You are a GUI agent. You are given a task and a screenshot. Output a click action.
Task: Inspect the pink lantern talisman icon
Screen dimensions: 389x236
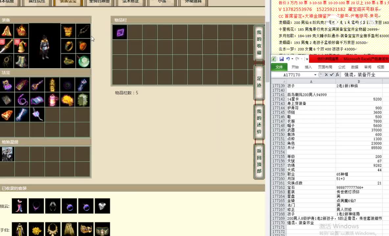(x=52, y=100)
